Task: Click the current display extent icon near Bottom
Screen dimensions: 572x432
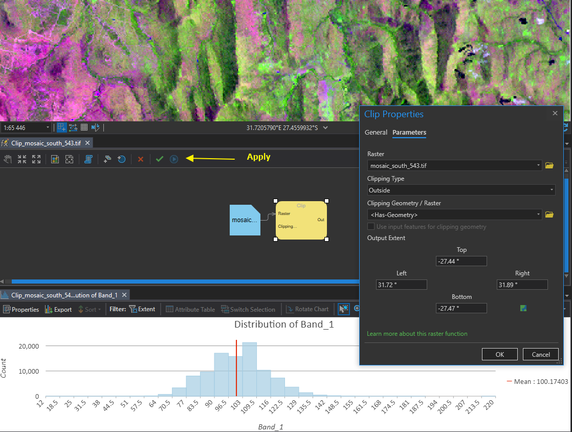Action: pyautogui.click(x=523, y=308)
